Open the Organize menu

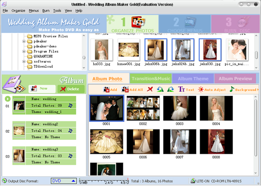click(18, 11)
